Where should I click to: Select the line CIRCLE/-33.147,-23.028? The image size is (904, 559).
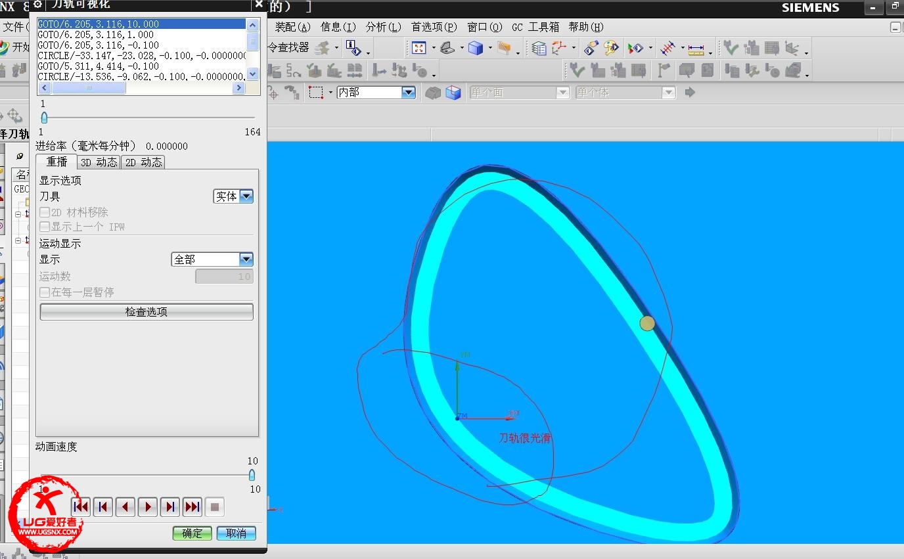[142, 56]
